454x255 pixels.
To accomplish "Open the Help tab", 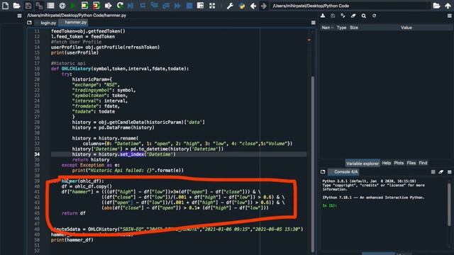I will (386, 163).
